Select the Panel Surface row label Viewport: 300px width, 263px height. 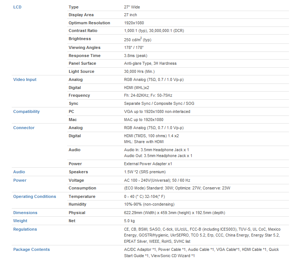pyautogui.click(x=82, y=63)
